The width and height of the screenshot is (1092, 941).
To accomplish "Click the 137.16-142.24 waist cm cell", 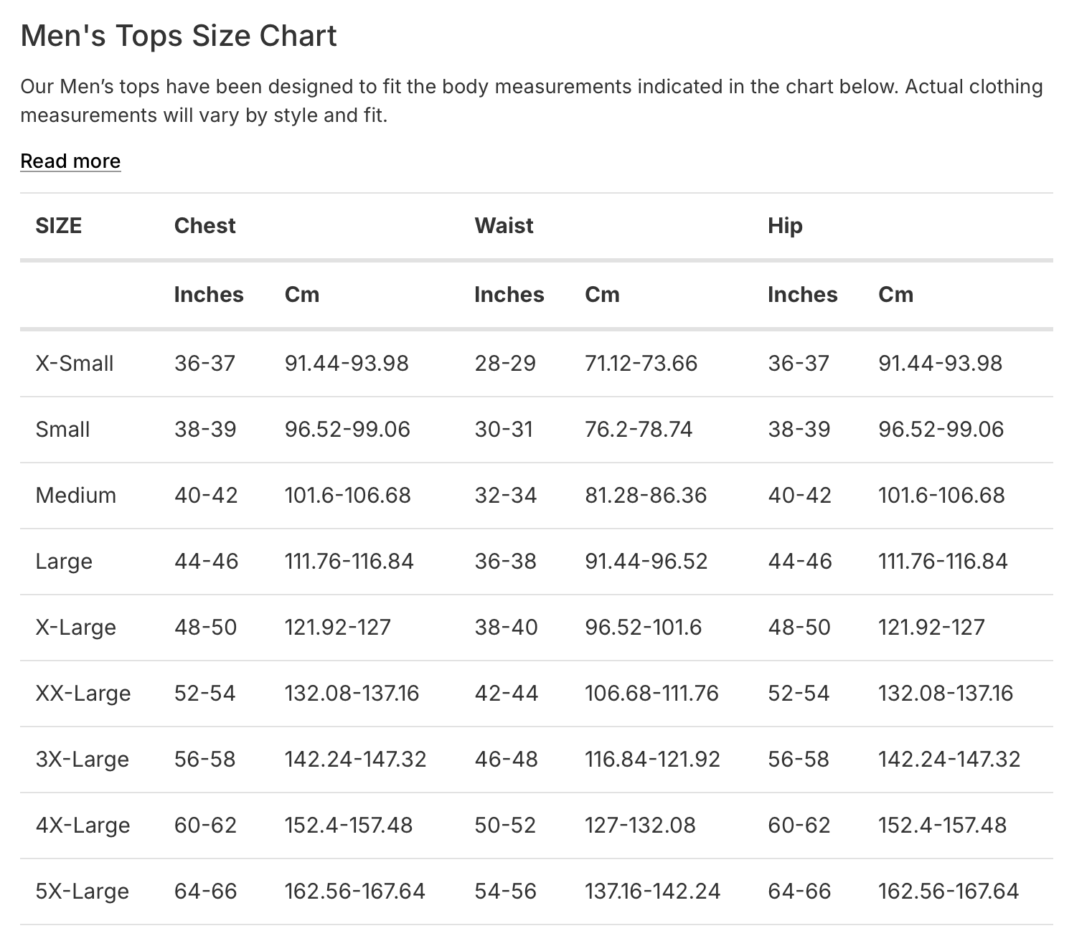I will (652, 892).
